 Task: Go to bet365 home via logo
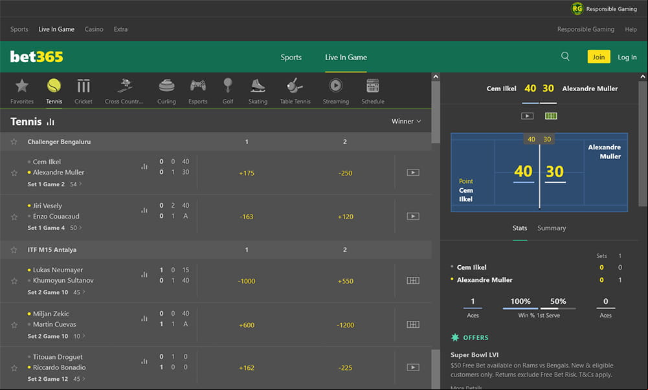coord(37,56)
